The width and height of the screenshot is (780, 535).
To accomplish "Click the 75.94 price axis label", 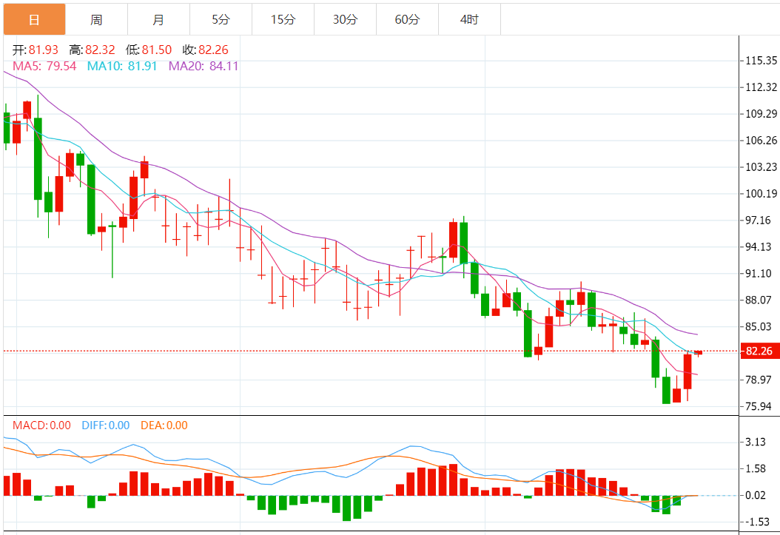I will click(x=759, y=407).
